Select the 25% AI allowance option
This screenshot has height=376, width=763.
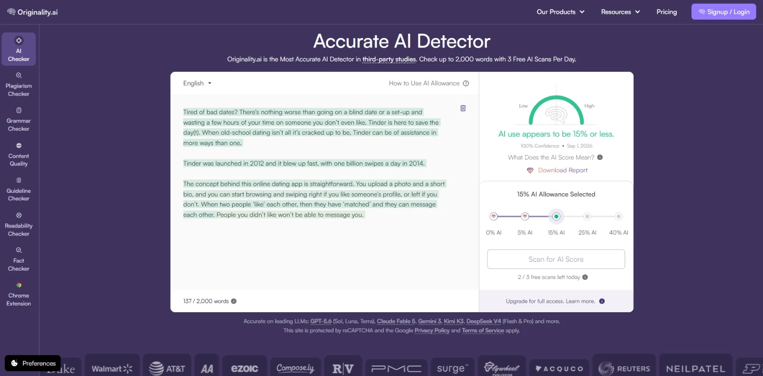tap(588, 217)
